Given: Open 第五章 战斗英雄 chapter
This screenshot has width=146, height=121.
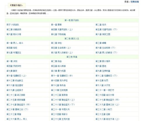Looking at the screenshot, I should [x=58, y=66].
